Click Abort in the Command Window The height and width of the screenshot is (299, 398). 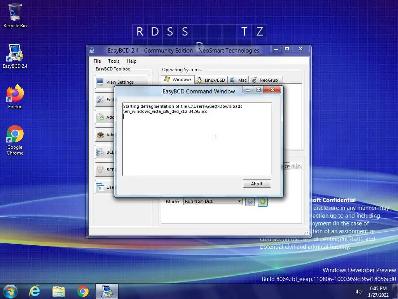pos(257,184)
